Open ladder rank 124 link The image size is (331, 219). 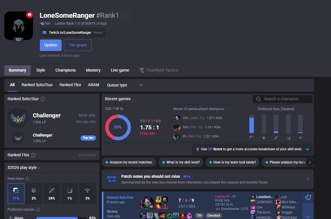tap(77, 23)
